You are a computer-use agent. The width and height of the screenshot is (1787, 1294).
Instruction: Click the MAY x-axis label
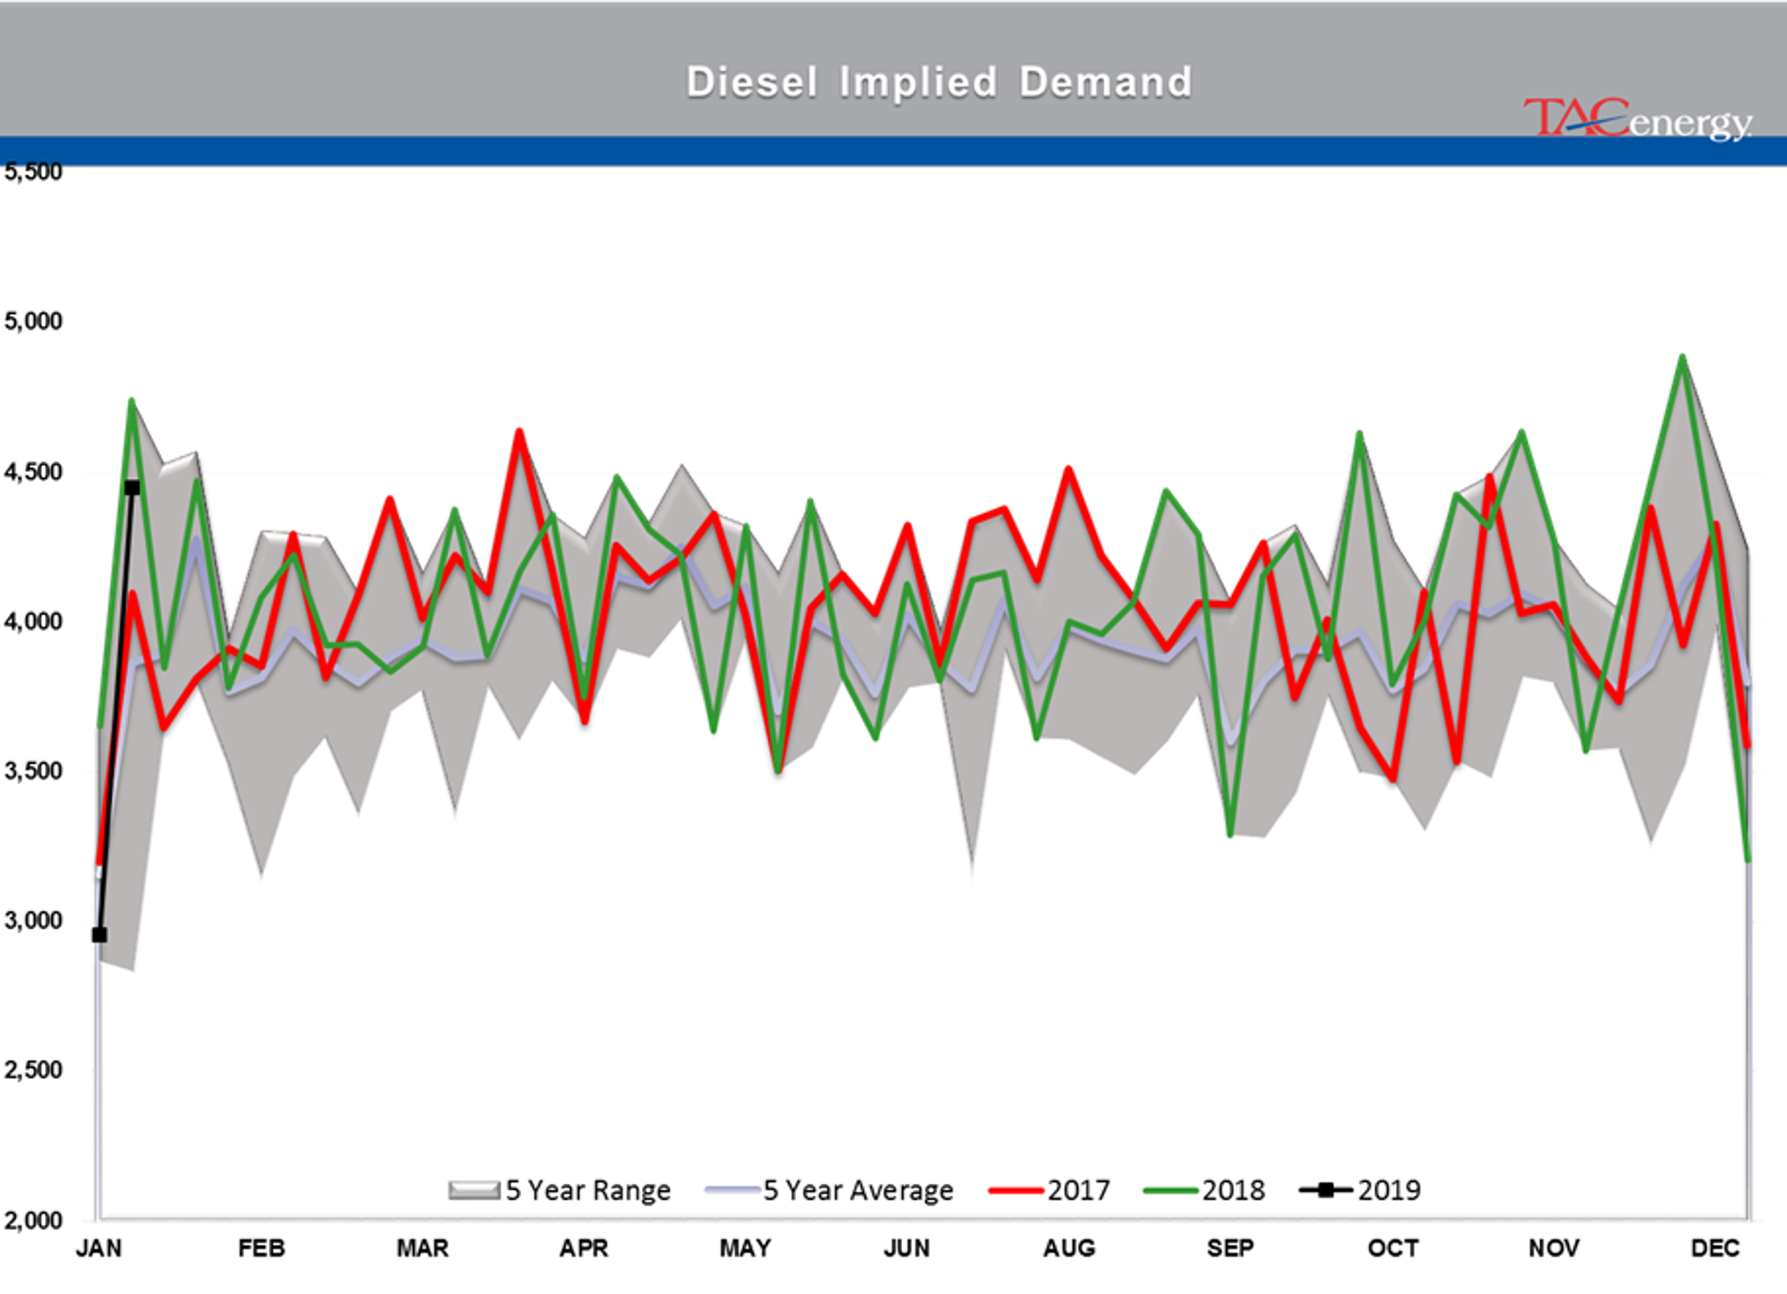point(746,1248)
